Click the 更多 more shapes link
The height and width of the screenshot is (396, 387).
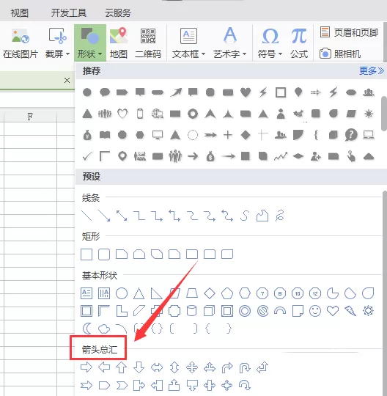coord(372,71)
